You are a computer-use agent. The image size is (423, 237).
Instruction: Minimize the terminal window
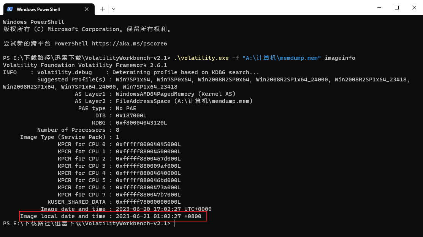[x=379, y=8]
